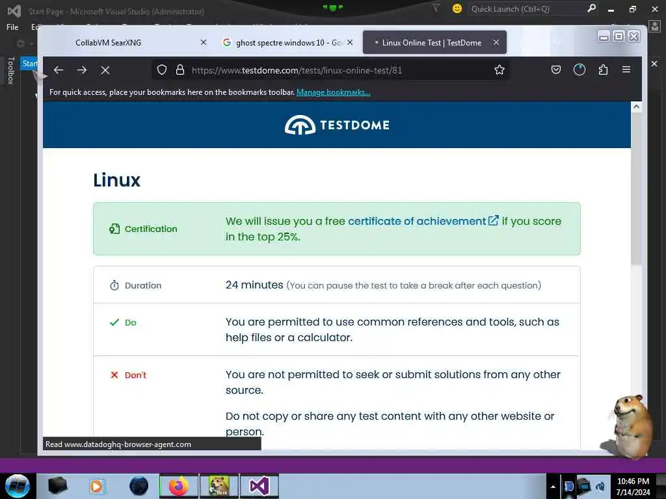666x499 pixels.
Task: Click the Certification badge icon
Action: point(114,229)
